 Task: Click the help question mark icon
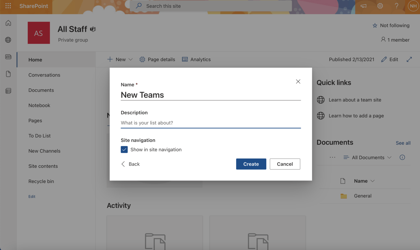click(x=397, y=6)
